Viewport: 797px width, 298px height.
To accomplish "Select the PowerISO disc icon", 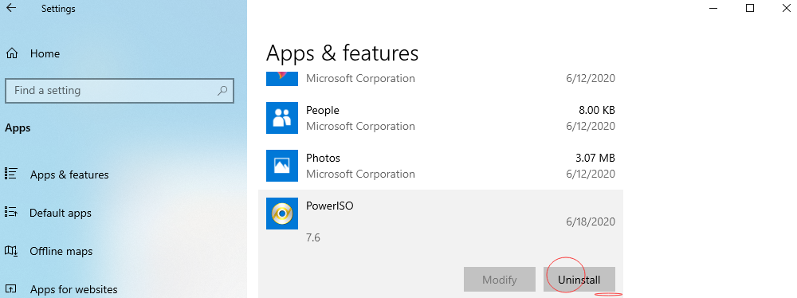I will pos(281,214).
